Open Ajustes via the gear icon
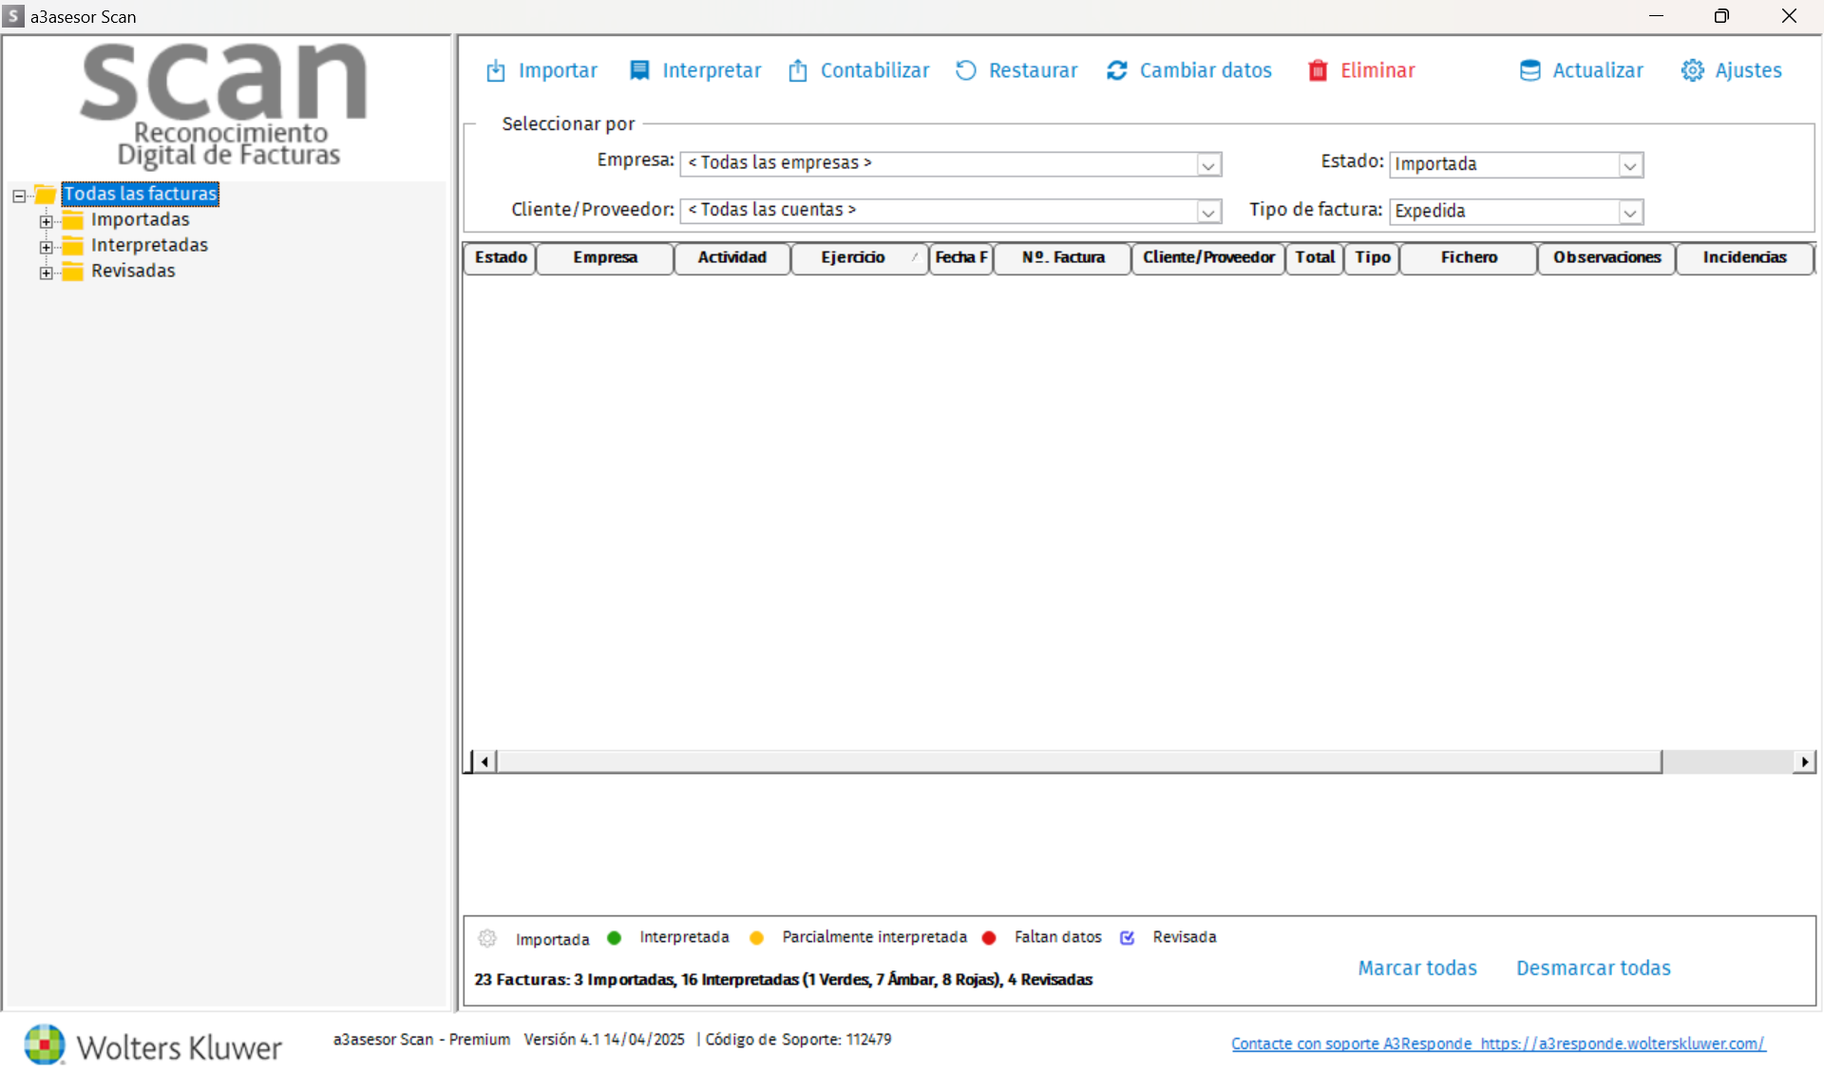Viewport: 1824px width, 1071px height. [x=1692, y=71]
